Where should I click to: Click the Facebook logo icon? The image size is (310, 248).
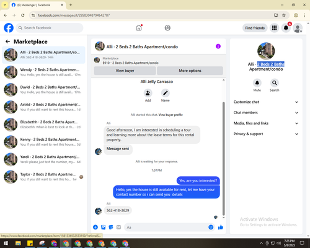point(9,28)
